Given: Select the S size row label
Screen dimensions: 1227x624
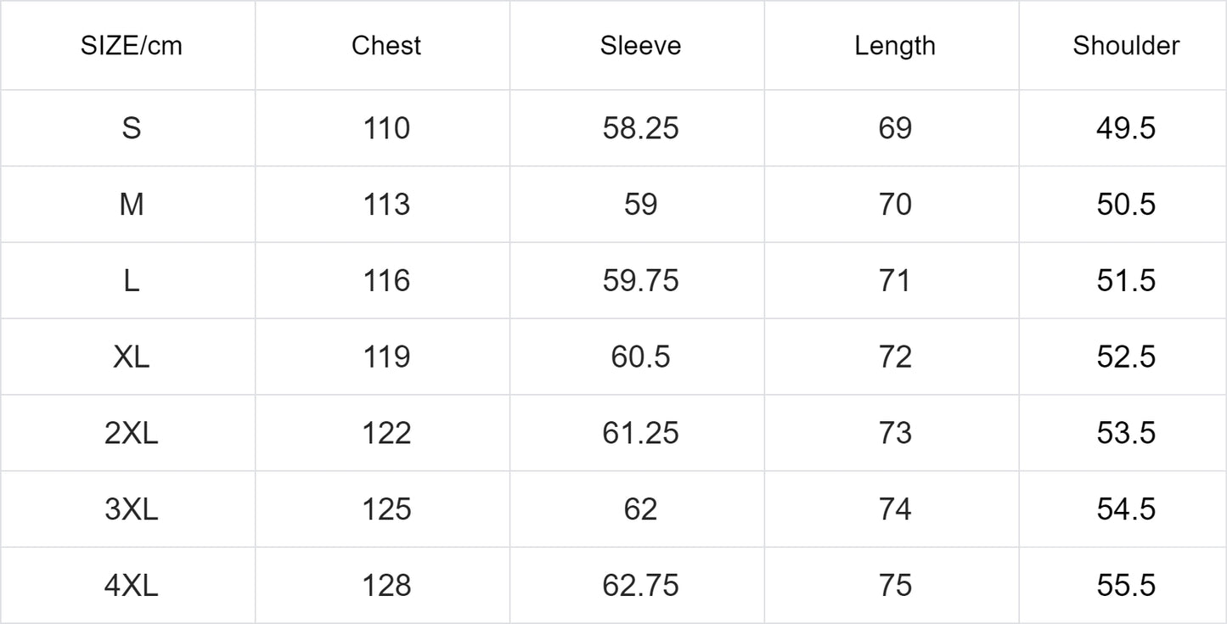Looking at the screenshot, I should click(x=132, y=128).
